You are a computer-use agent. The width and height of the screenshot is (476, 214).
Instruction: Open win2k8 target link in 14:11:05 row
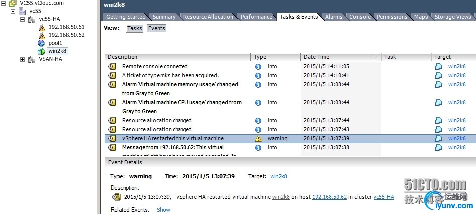coord(457,66)
